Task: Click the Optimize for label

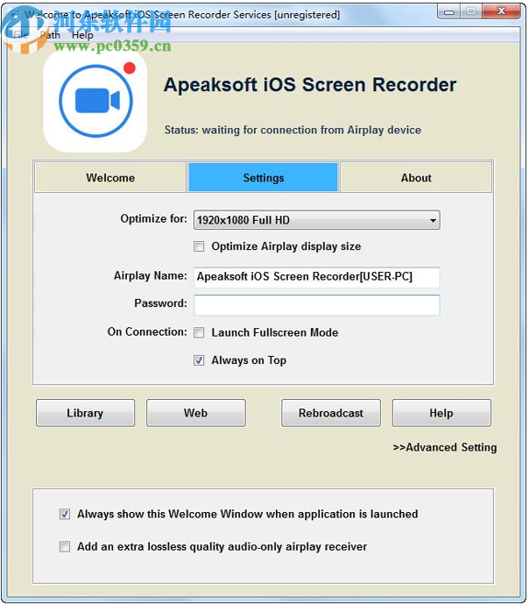Action: [x=154, y=219]
